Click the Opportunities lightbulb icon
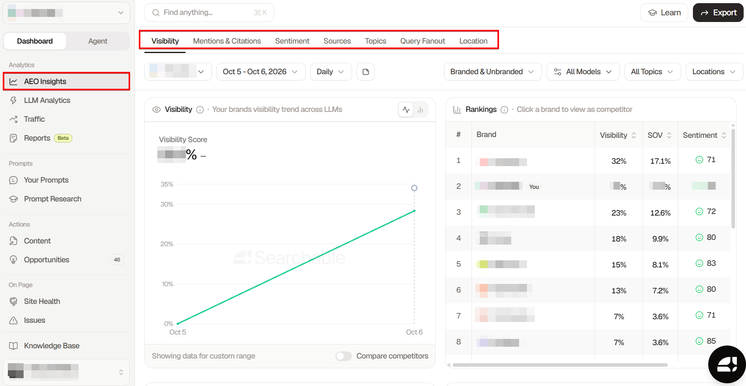This screenshot has width=746, height=386. tap(13, 260)
